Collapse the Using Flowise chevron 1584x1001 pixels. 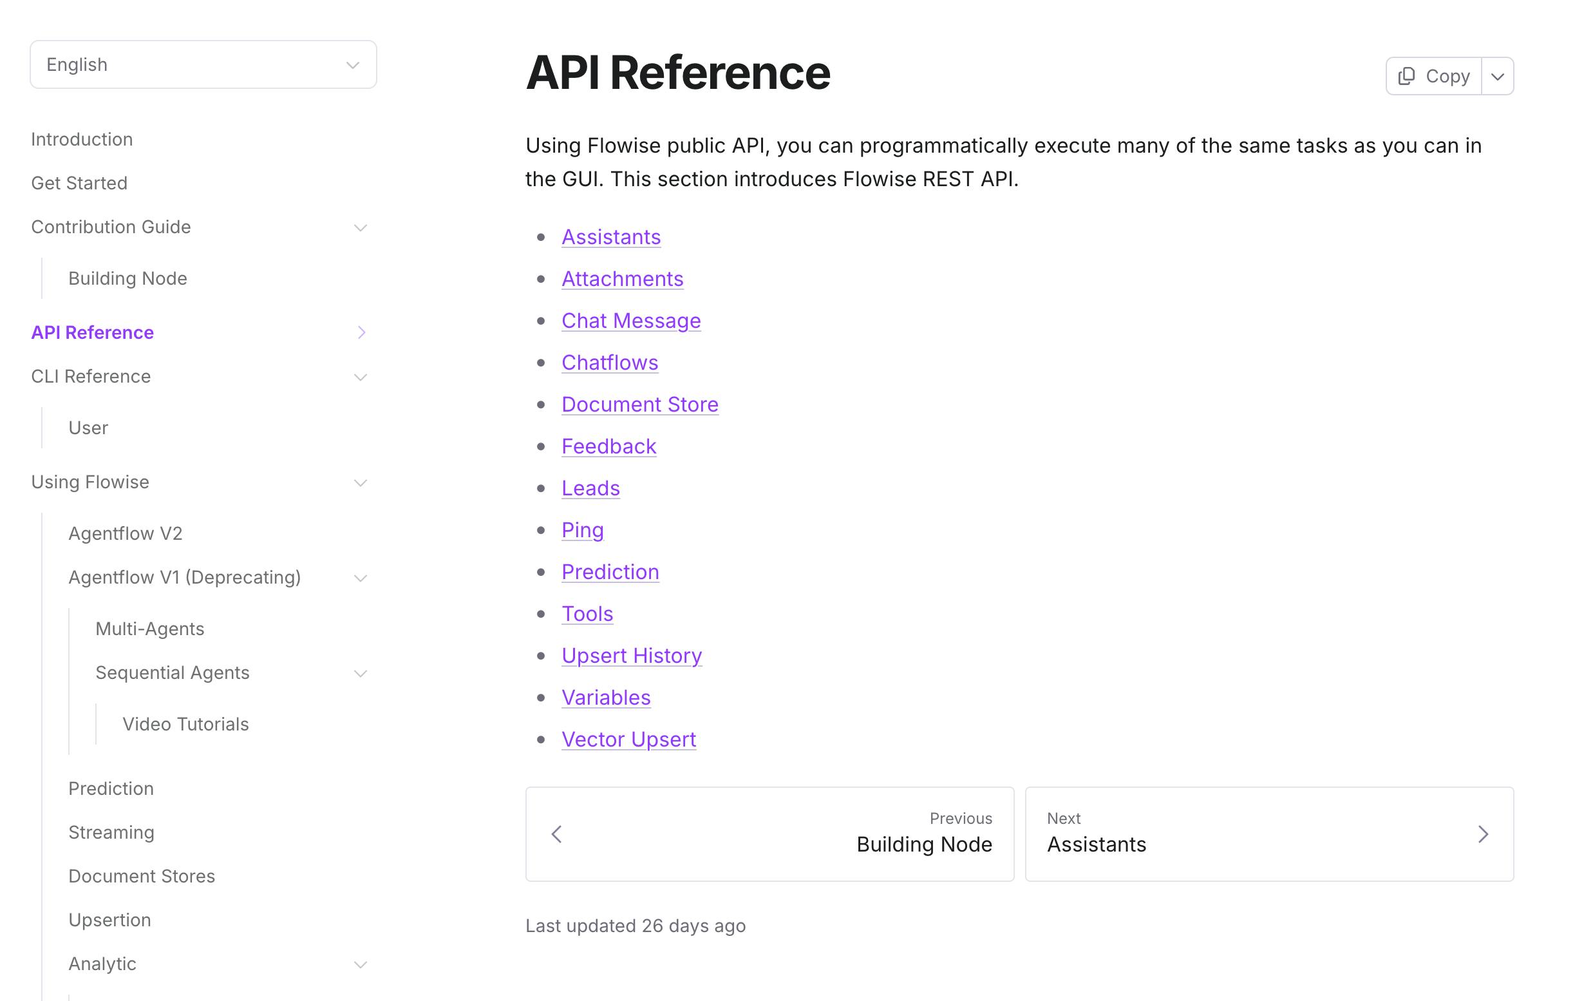pos(361,482)
